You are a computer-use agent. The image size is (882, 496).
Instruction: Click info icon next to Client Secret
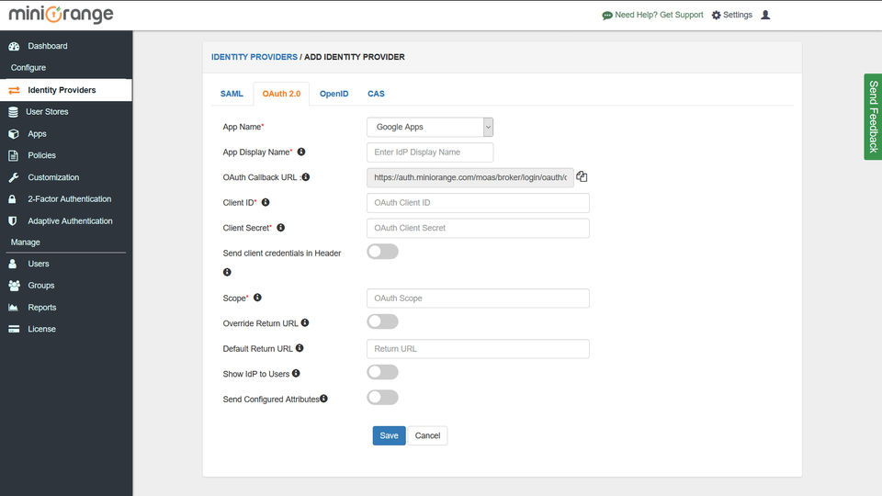(280, 227)
